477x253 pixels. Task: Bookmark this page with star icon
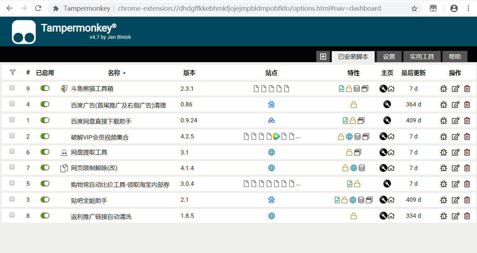414,9
